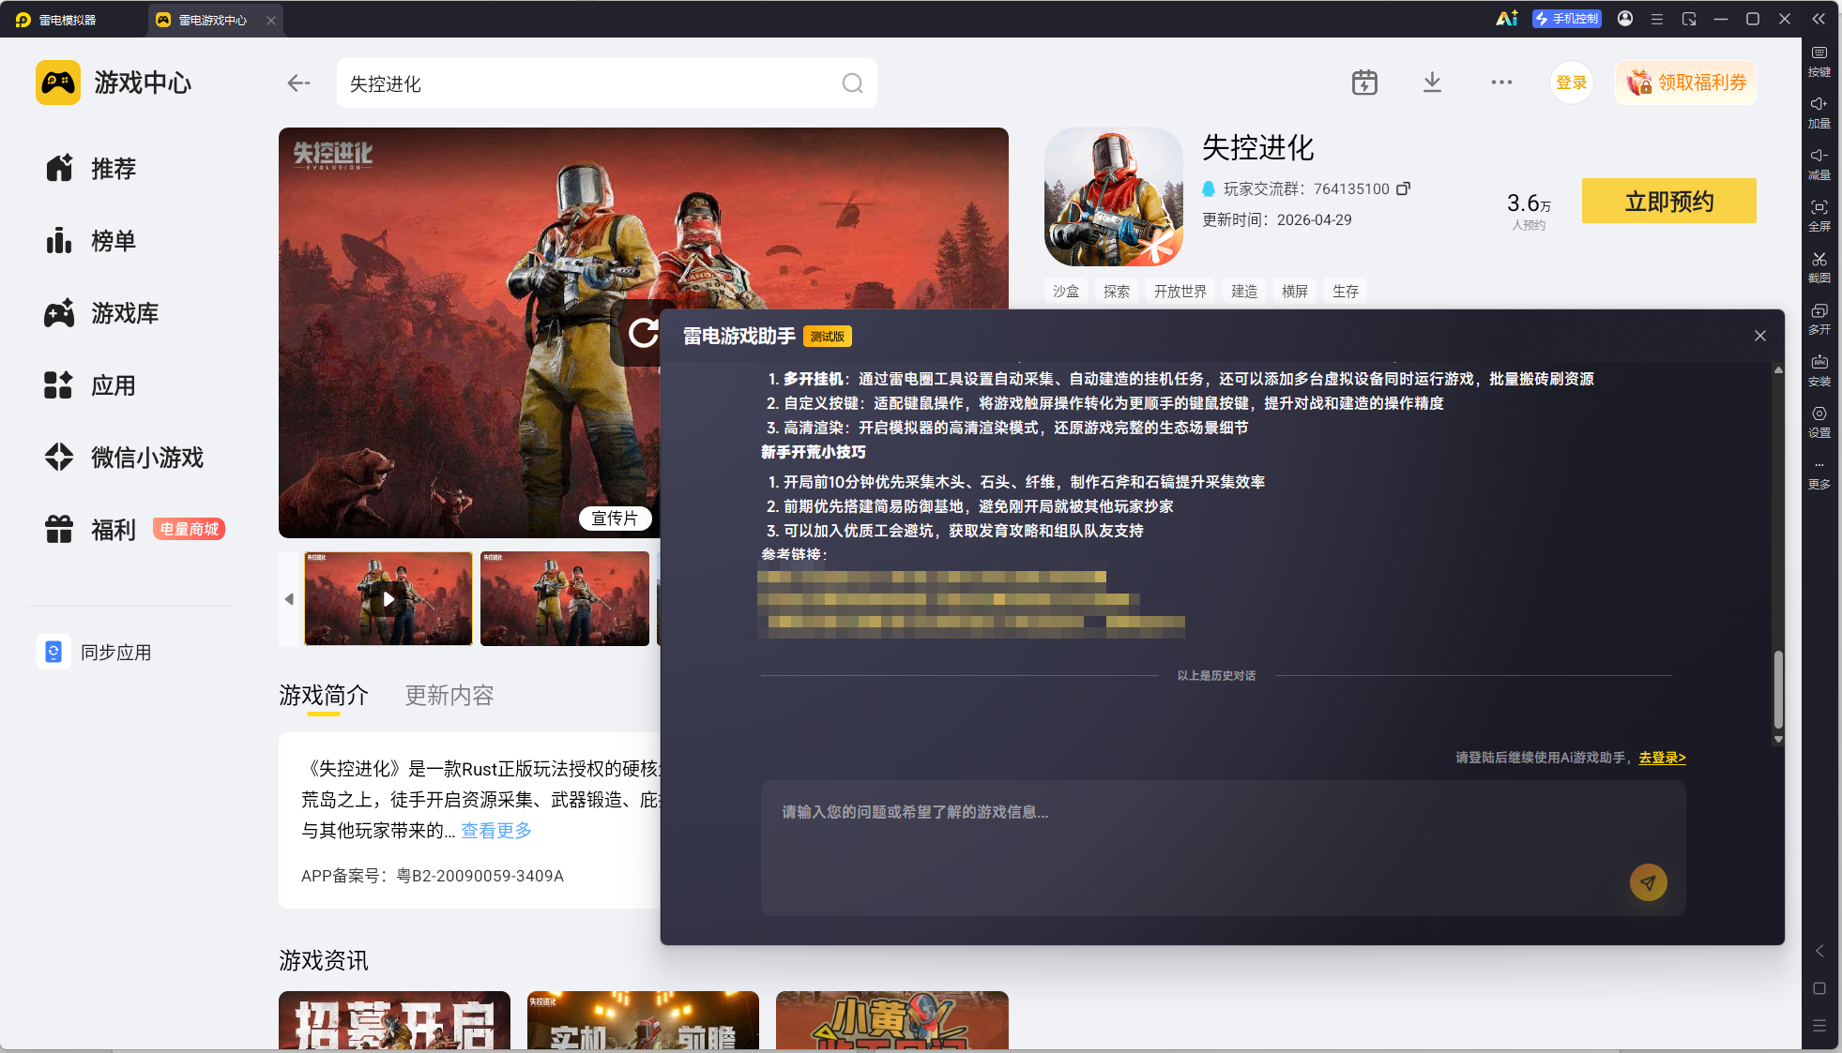The width and height of the screenshot is (1842, 1053).
Task: Click 立即预约 reserve button
Action: click(x=1669, y=201)
